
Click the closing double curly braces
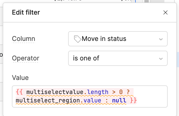point(133,101)
